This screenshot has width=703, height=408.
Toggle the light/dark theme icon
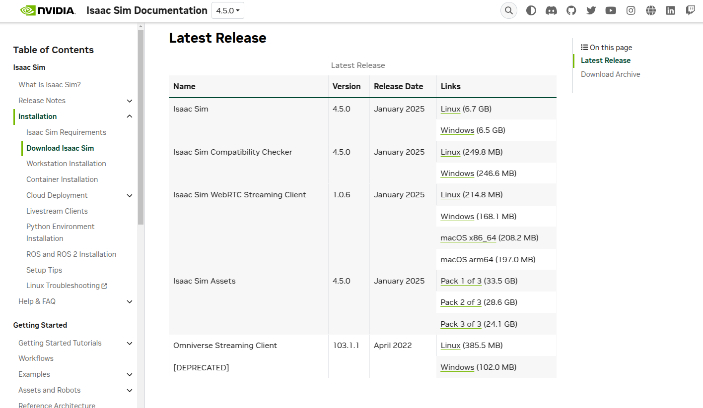531,10
